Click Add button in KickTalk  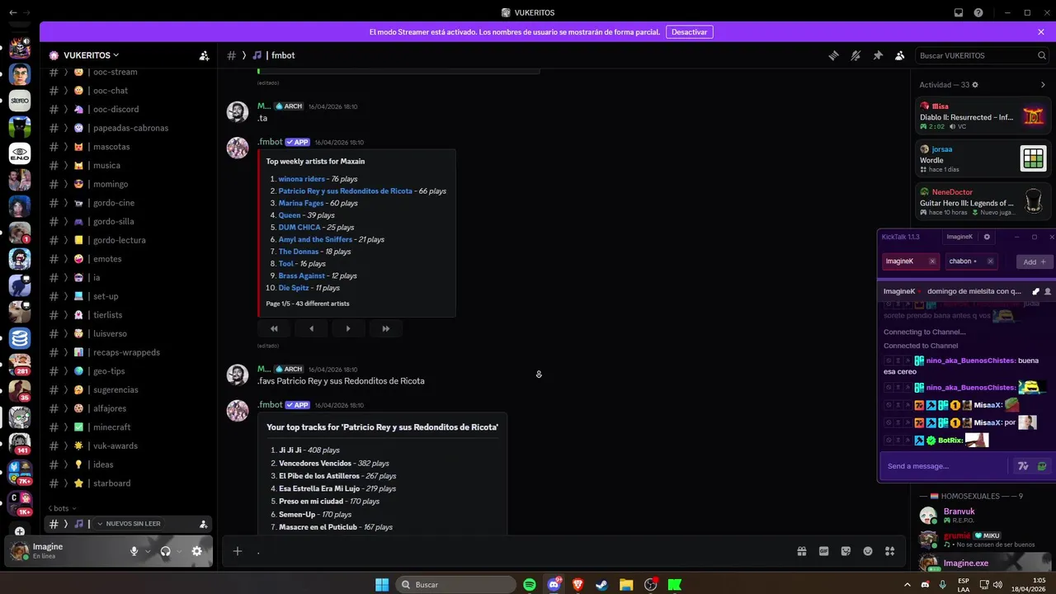click(x=1035, y=262)
